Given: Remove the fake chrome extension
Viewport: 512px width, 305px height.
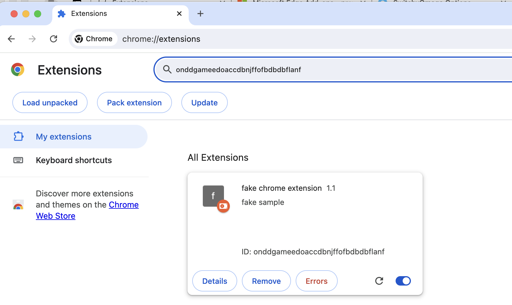Looking at the screenshot, I should pyautogui.click(x=266, y=281).
